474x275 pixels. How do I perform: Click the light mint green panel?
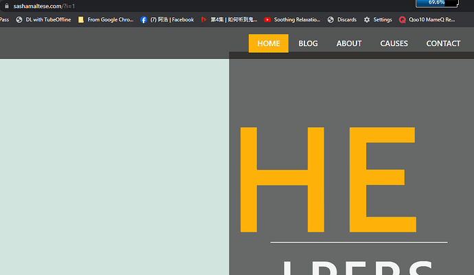(x=114, y=165)
